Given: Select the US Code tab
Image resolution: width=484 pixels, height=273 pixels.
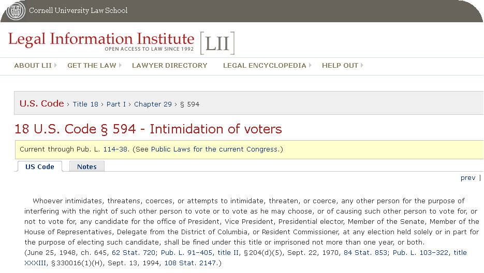Looking at the screenshot, I should pos(40,166).
